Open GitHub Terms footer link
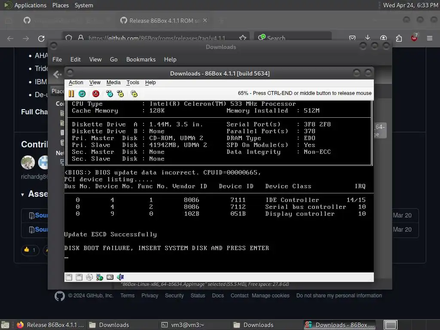The height and width of the screenshot is (330, 440). click(x=127, y=296)
